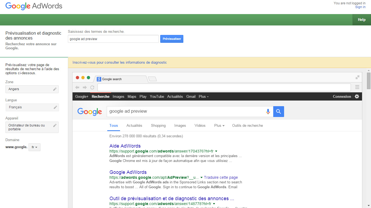Select the Langue field showing Français

32,107
